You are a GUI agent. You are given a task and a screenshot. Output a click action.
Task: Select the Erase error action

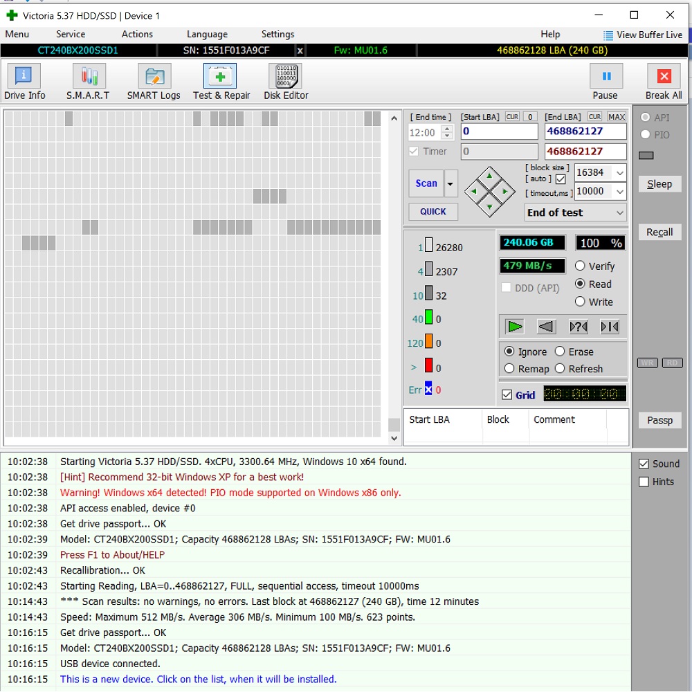(560, 352)
